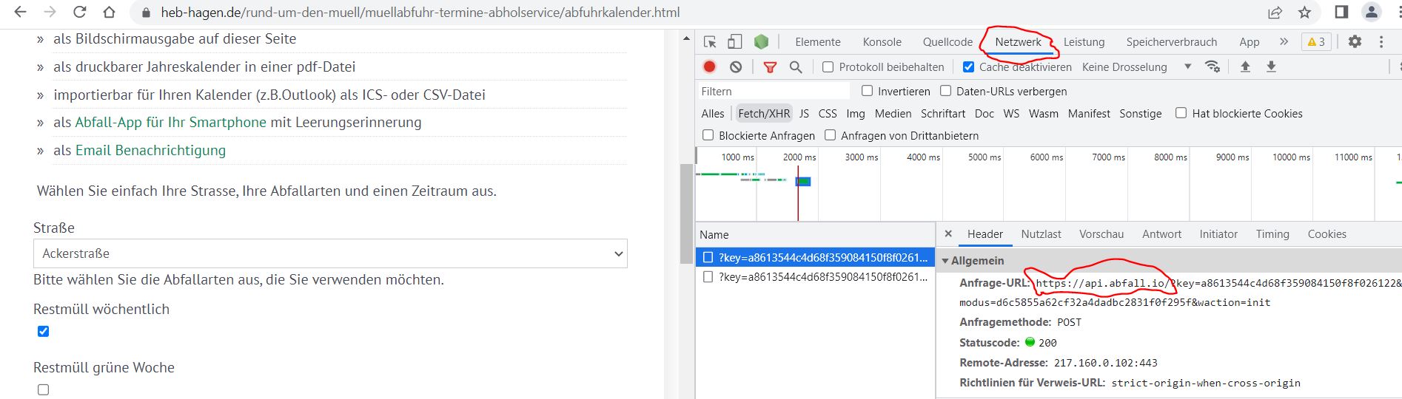
Task: Select the Netzwerk tab
Action: coord(1018,42)
